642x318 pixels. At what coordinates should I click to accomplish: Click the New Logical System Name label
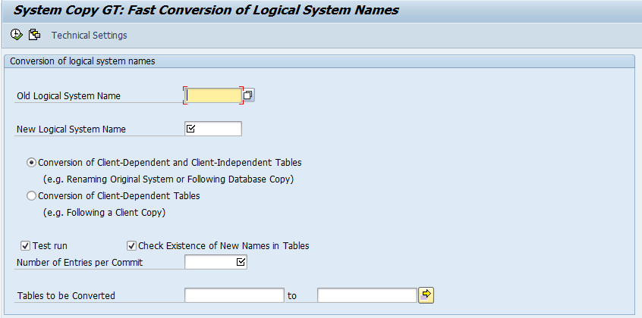71,129
